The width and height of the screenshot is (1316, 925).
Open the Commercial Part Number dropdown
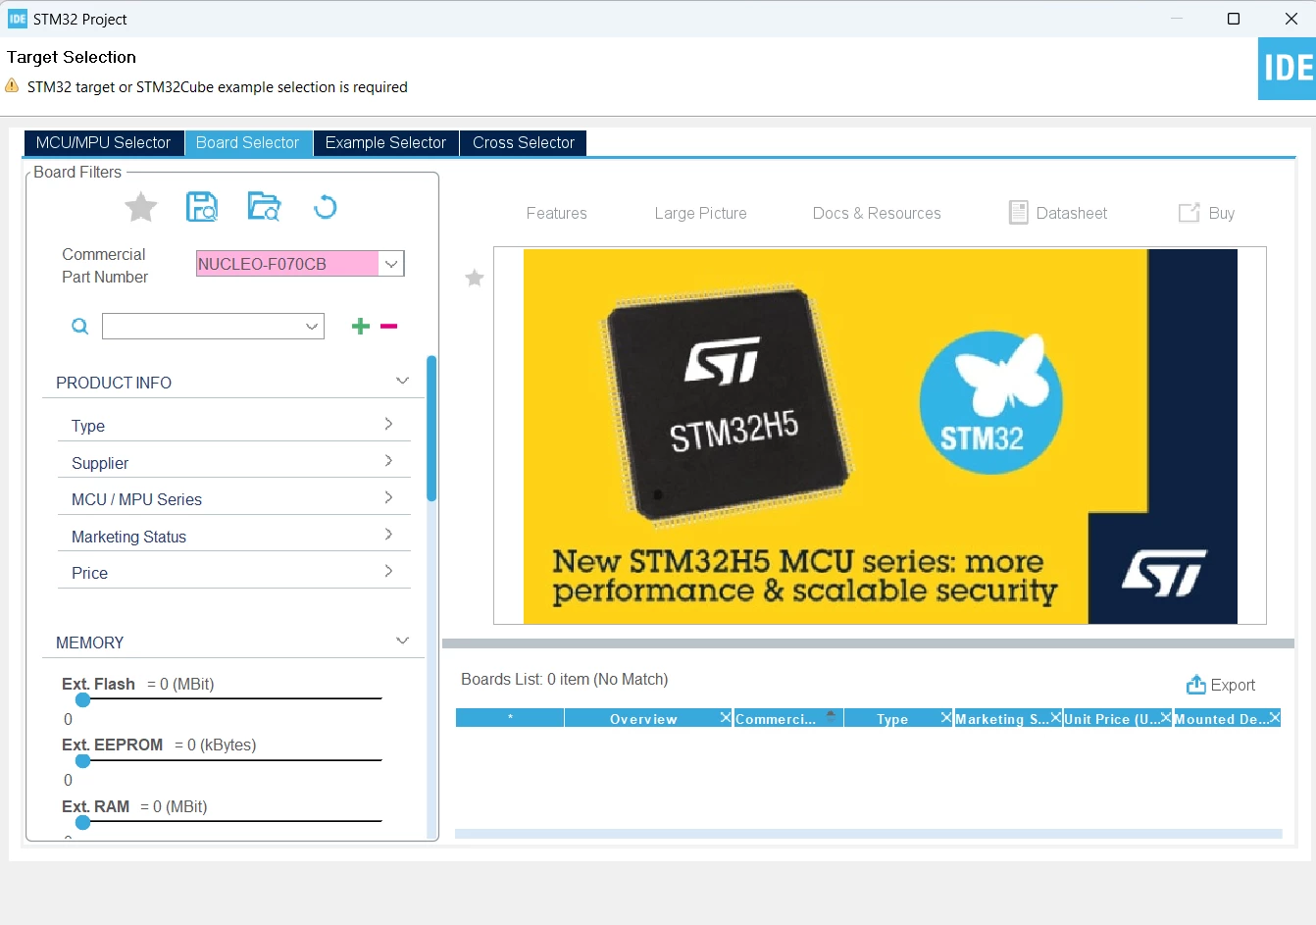tap(391, 264)
